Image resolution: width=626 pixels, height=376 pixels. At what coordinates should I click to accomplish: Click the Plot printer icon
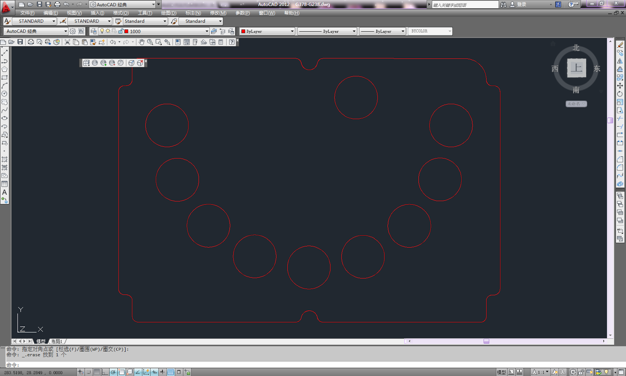(31, 42)
